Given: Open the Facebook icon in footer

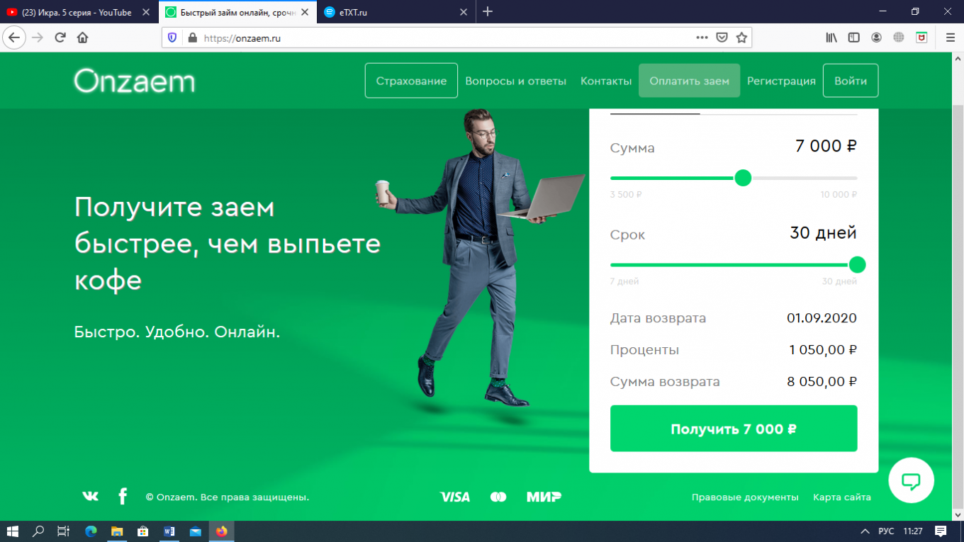Looking at the screenshot, I should pyautogui.click(x=123, y=497).
